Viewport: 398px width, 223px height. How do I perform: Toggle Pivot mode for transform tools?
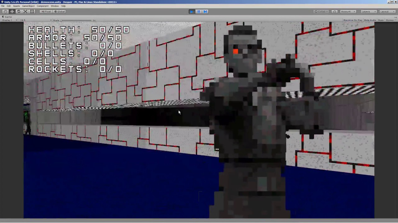46,11
